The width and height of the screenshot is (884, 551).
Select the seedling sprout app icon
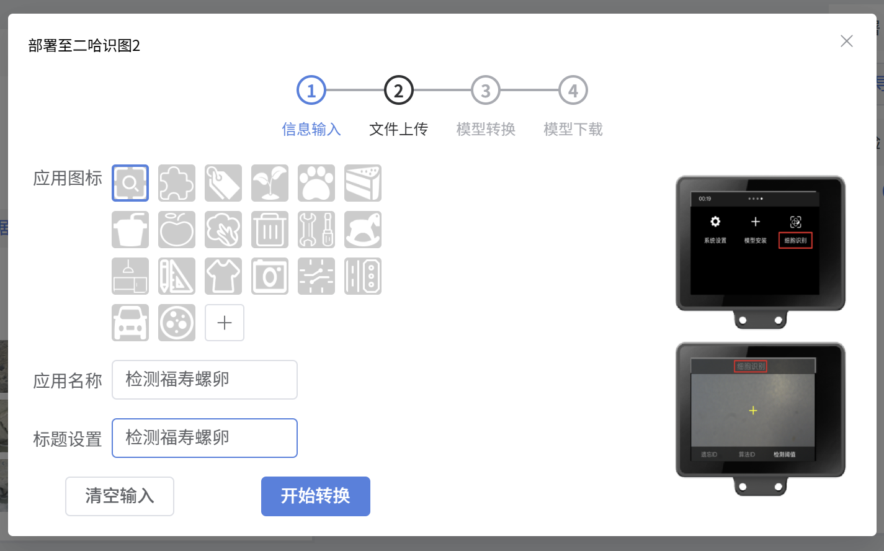click(270, 183)
